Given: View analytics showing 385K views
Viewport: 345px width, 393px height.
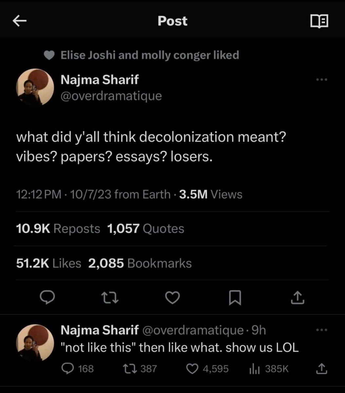Looking at the screenshot, I should coord(254,369).
